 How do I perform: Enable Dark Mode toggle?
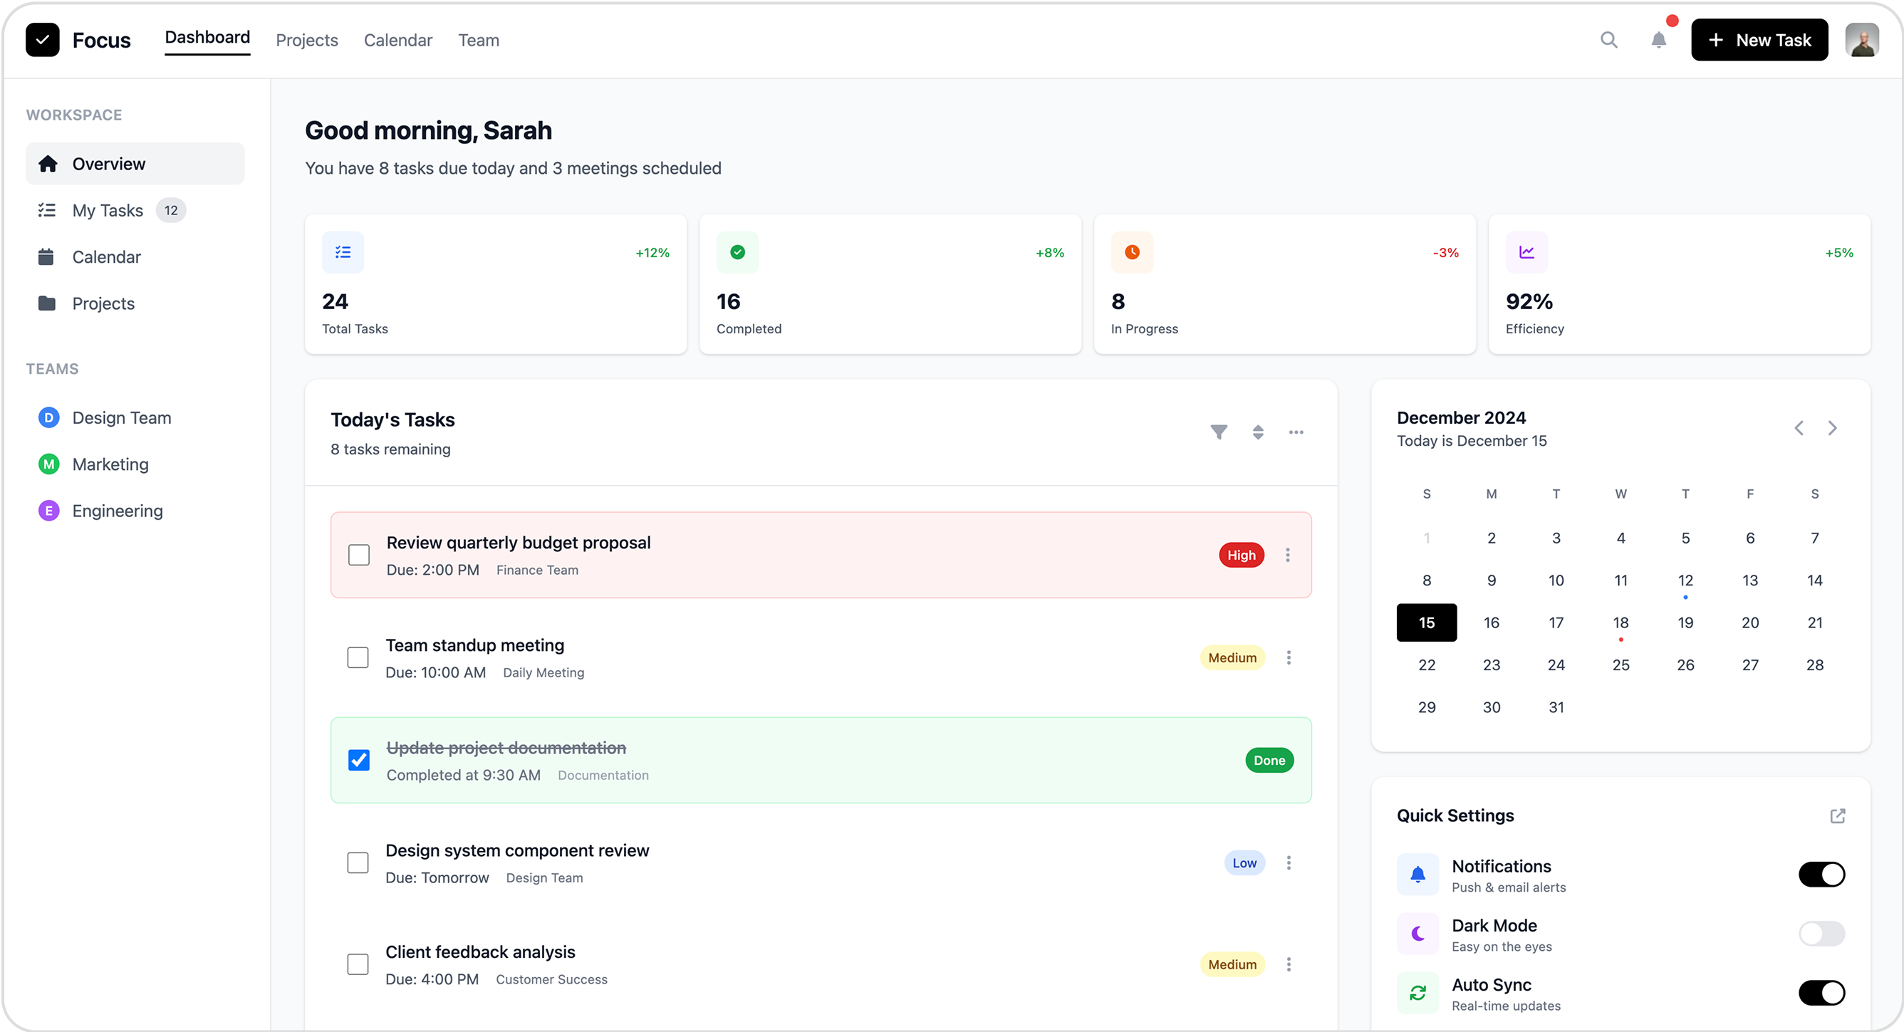tap(1821, 933)
